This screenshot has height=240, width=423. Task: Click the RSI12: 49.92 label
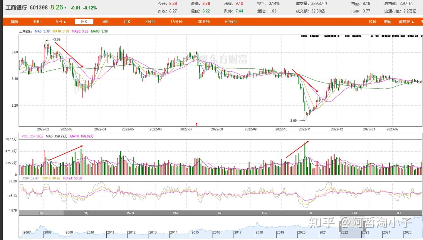[x=51, y=178]
